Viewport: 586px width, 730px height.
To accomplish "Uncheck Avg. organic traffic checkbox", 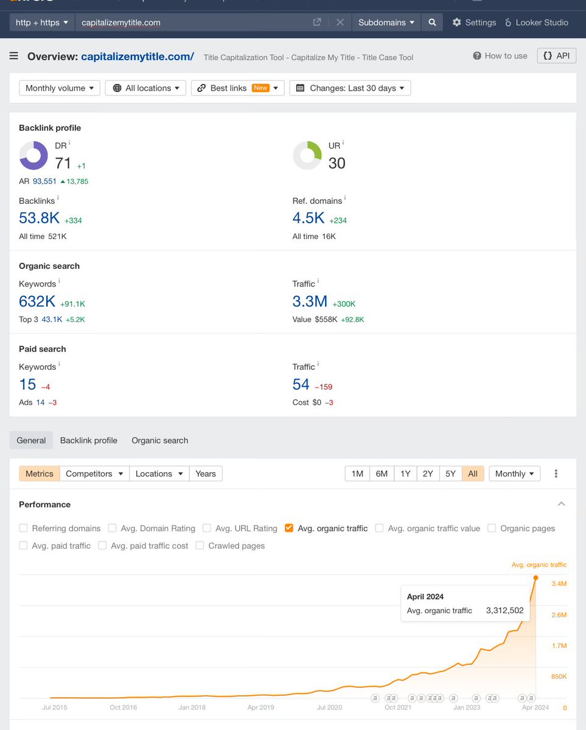I will [289, 528].
